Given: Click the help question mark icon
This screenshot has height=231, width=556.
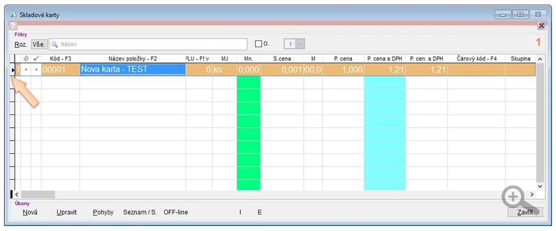Looking at the screenshot, I should pos(13,26).
